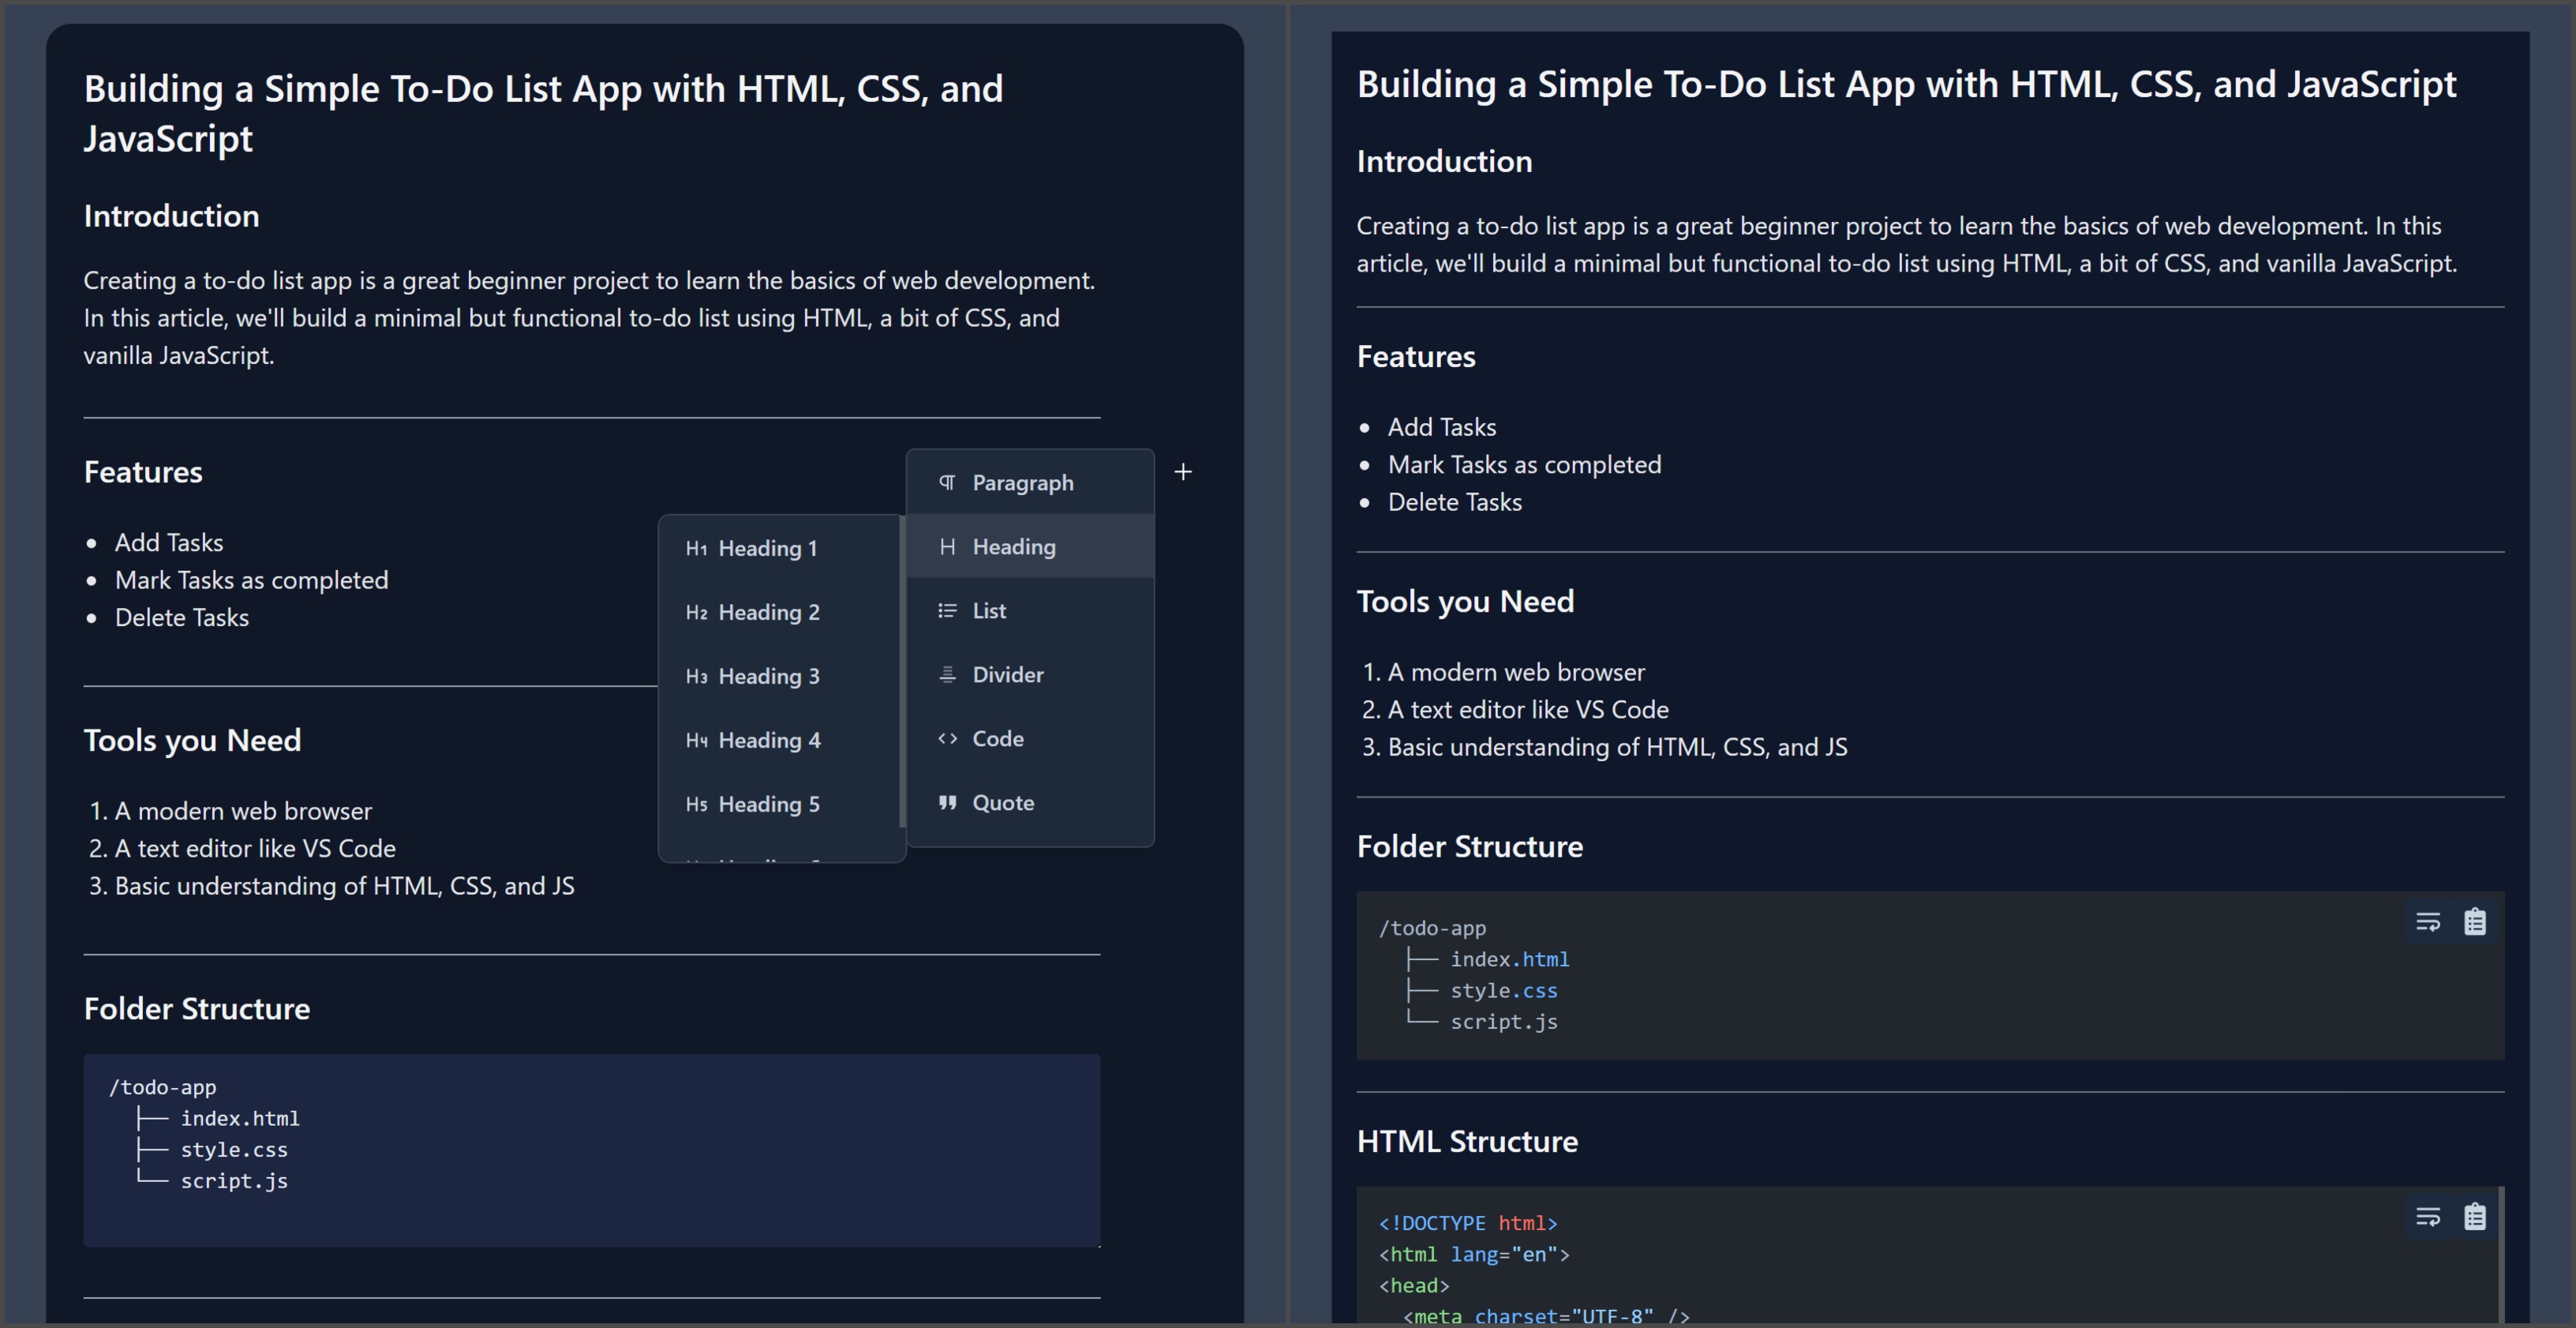This screenshot has height=1328, width=2576.
Task: Click Tools you Need heading in editor
Action: coord(192,741)
